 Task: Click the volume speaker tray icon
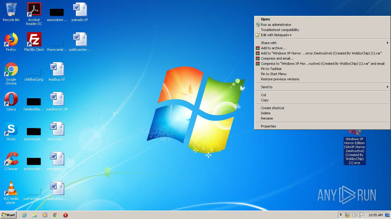click(355, 215)
